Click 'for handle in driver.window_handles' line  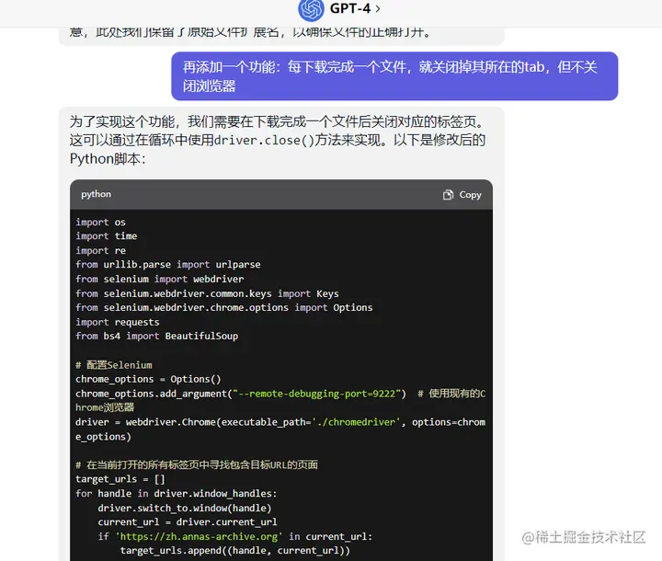(176, 494)
